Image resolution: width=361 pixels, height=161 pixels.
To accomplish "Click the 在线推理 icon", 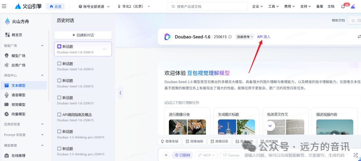I will pos(7,155).
